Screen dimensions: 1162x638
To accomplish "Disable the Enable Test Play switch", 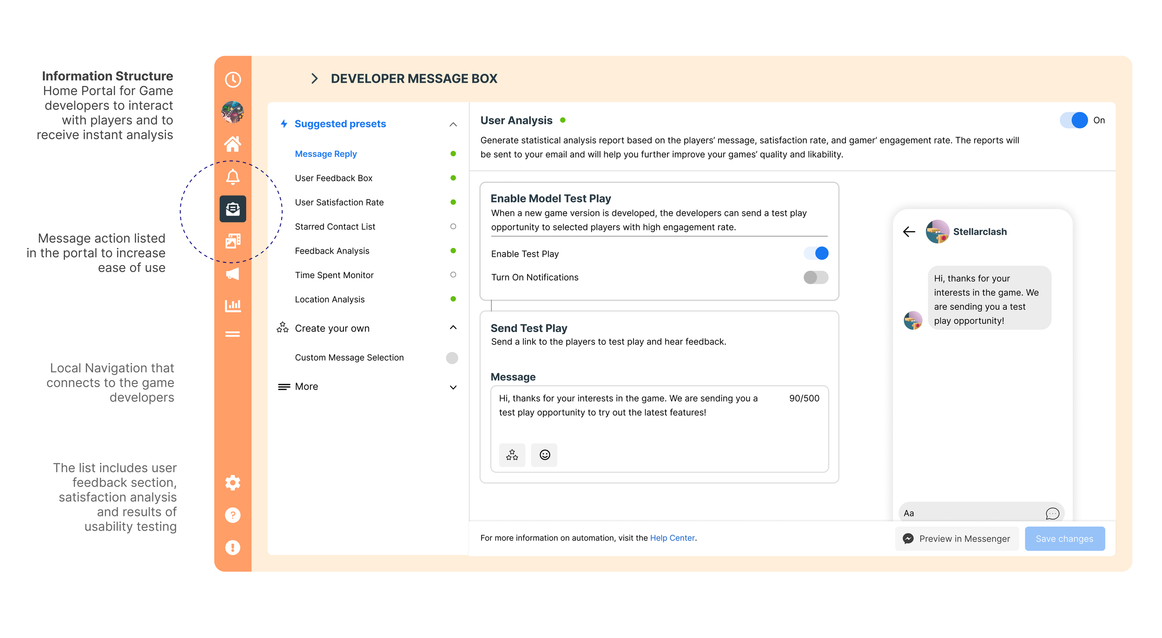I will tap(816, 254).
